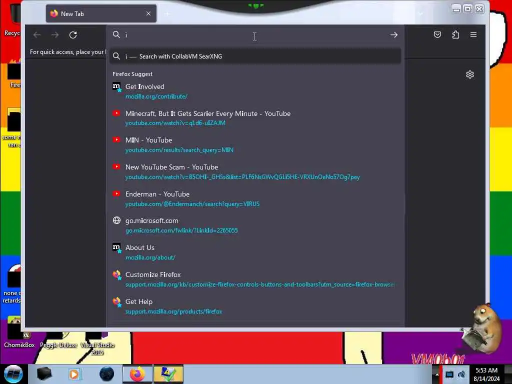Click the network tray icon
The width and height of the screenshot is (512, 384).
tap(449, 374)
